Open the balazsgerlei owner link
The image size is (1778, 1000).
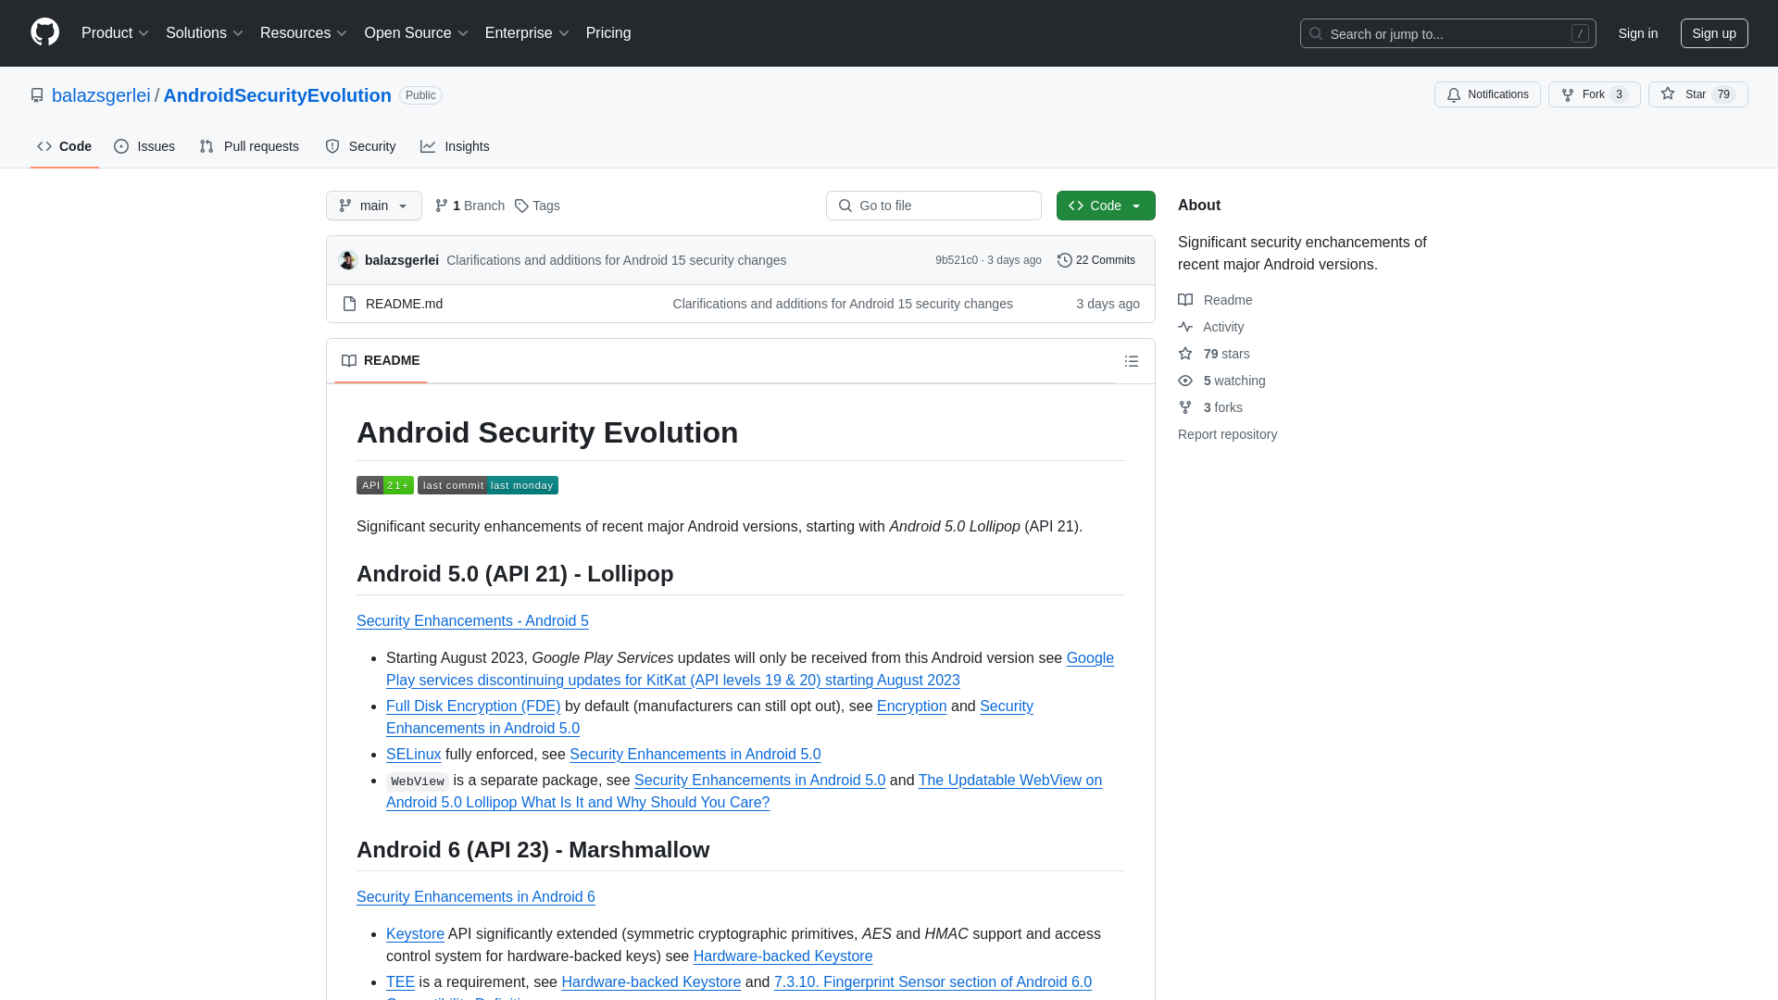tap(101, 95)
